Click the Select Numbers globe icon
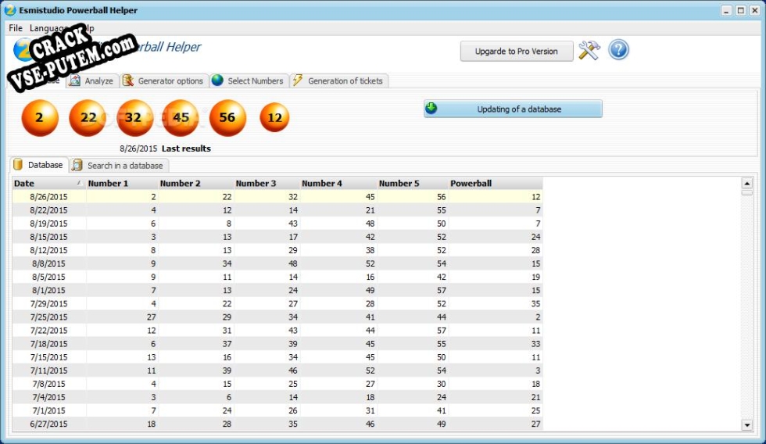Screen dimensions: 766x444 point(217,80)
